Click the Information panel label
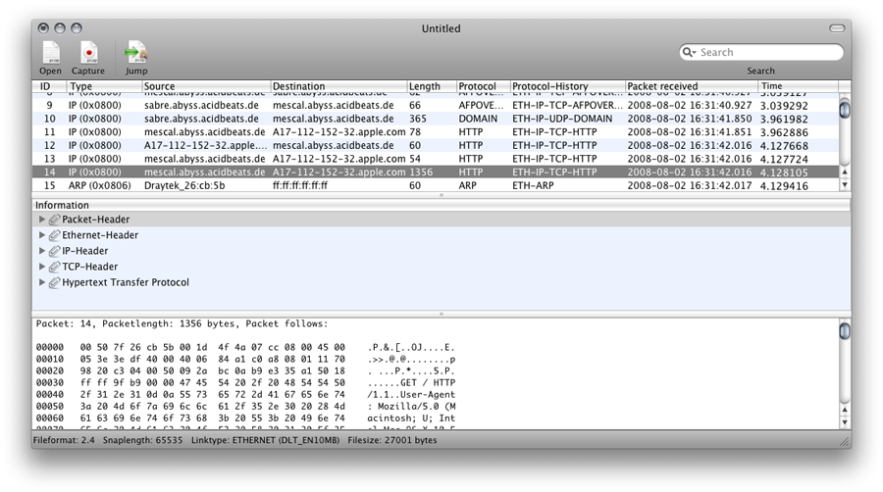Image resolution: width=883 pixels, height=492 pixels. click(x=62, y=205)
